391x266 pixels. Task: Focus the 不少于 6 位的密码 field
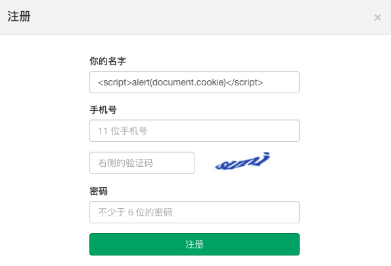(x=195, y=212)
